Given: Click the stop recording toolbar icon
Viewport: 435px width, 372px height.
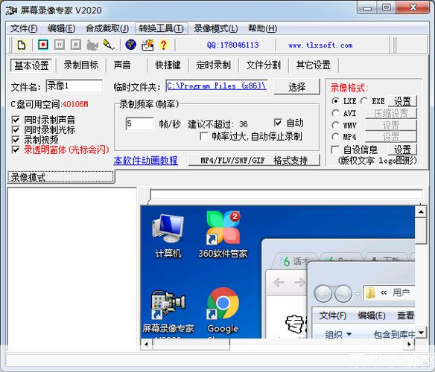Looking at the screenshot, I should coord(76,45).
